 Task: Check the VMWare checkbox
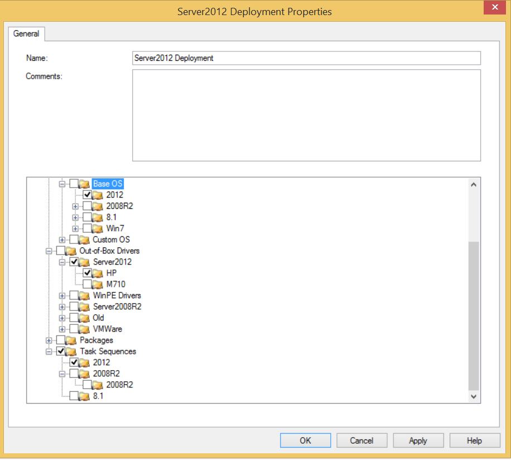tap(74, 329)
